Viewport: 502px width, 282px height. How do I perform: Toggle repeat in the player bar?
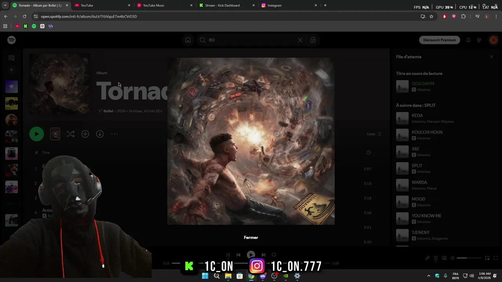coord(274,255)
